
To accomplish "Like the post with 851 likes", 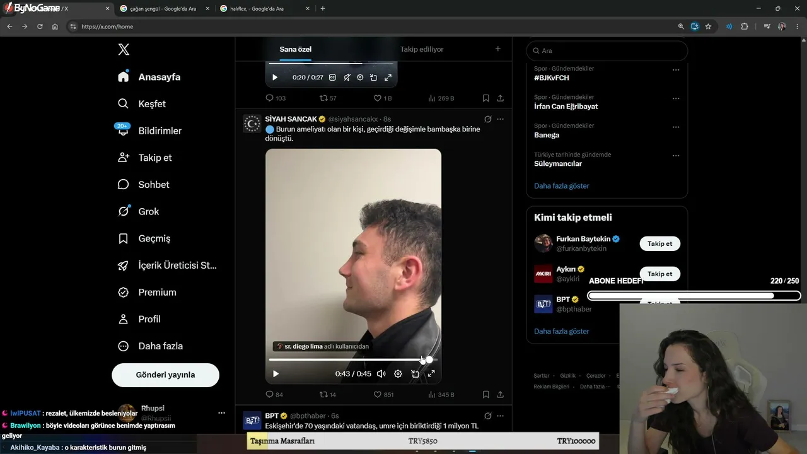I will tap(383, 395).
